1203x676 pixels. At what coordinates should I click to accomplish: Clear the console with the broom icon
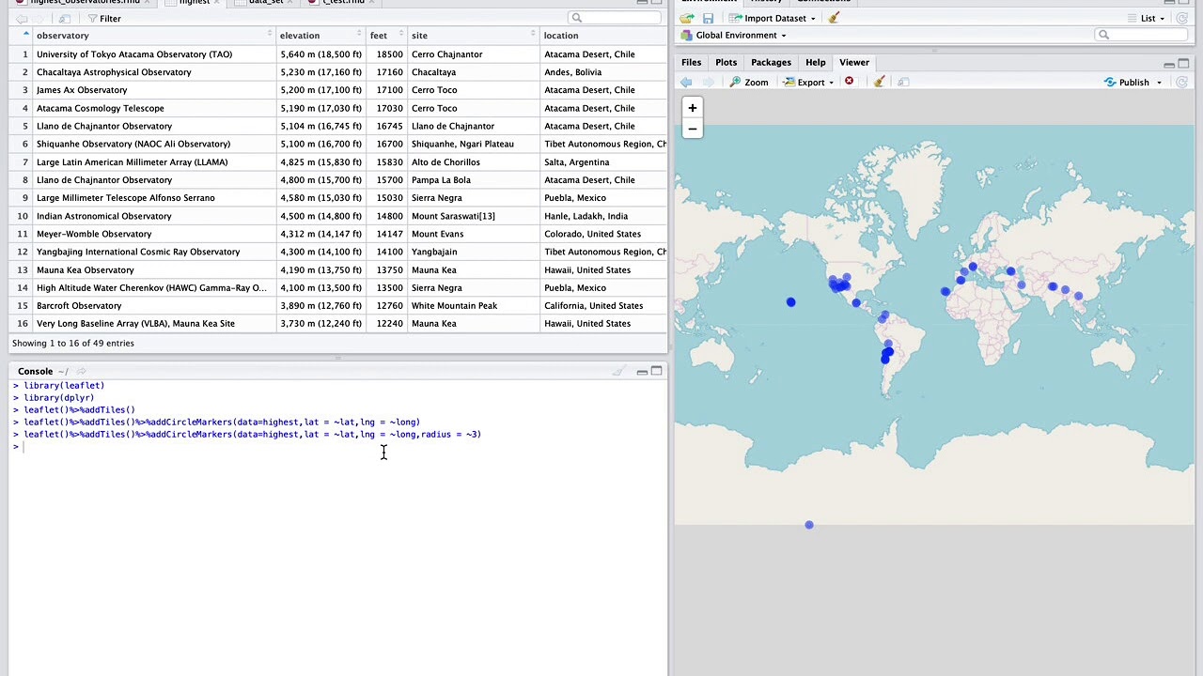point(617,372)
